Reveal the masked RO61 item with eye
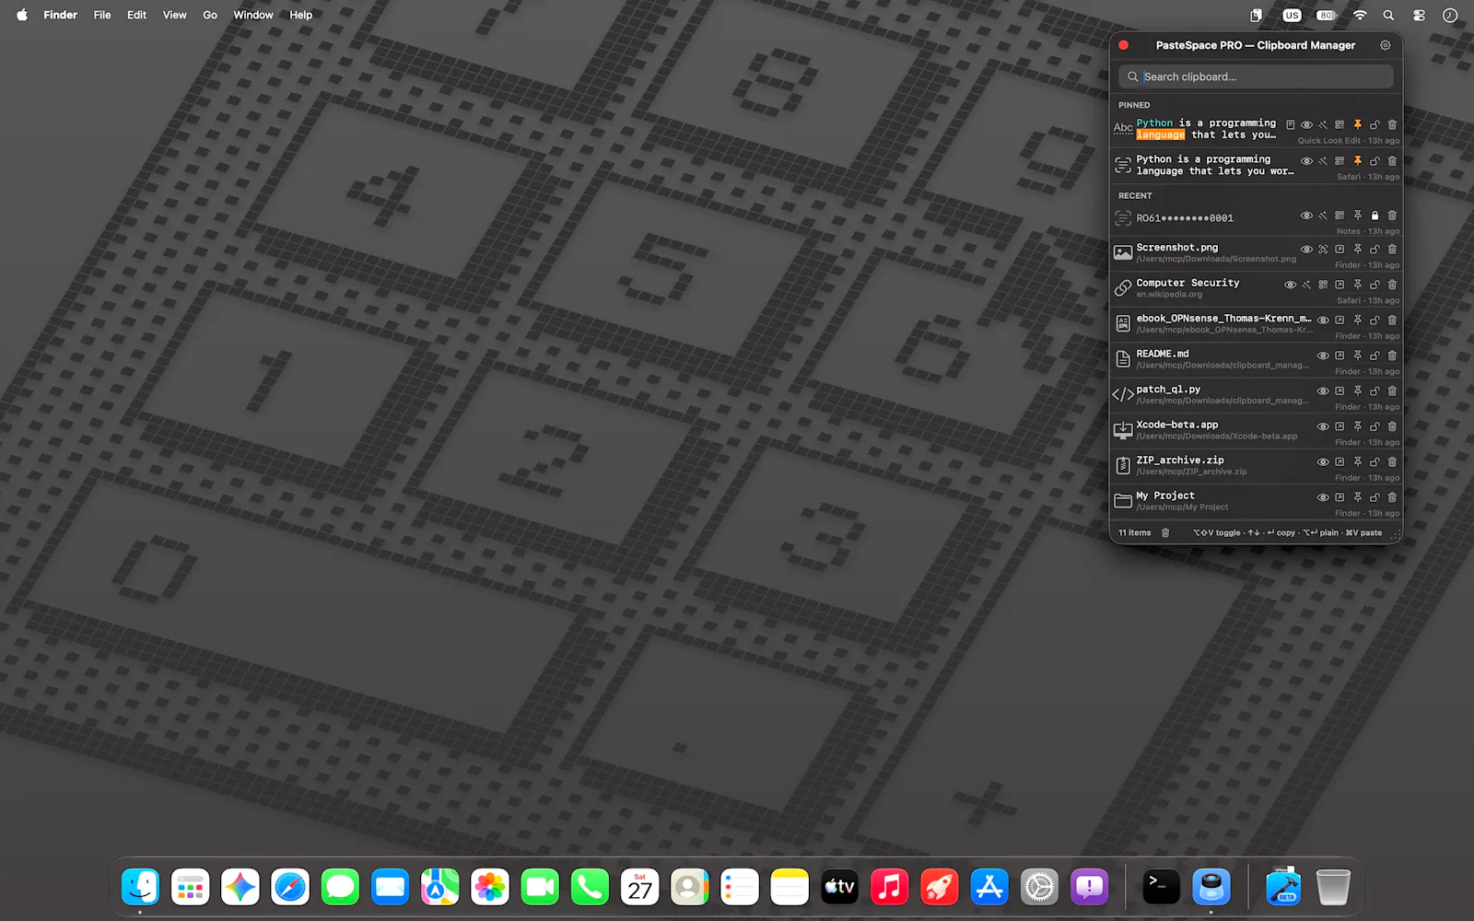This screenshot has width=1474, height=921. point(1306,216)
